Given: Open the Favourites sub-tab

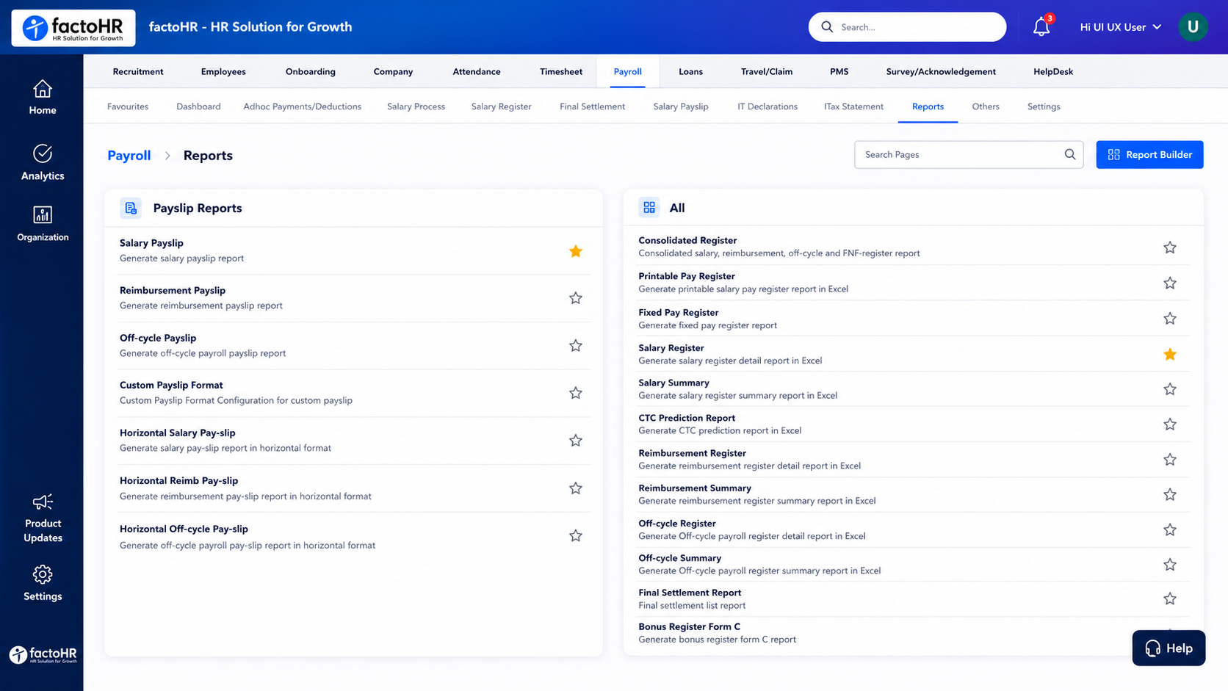Looking at the screenshot, I should point(128,106).
